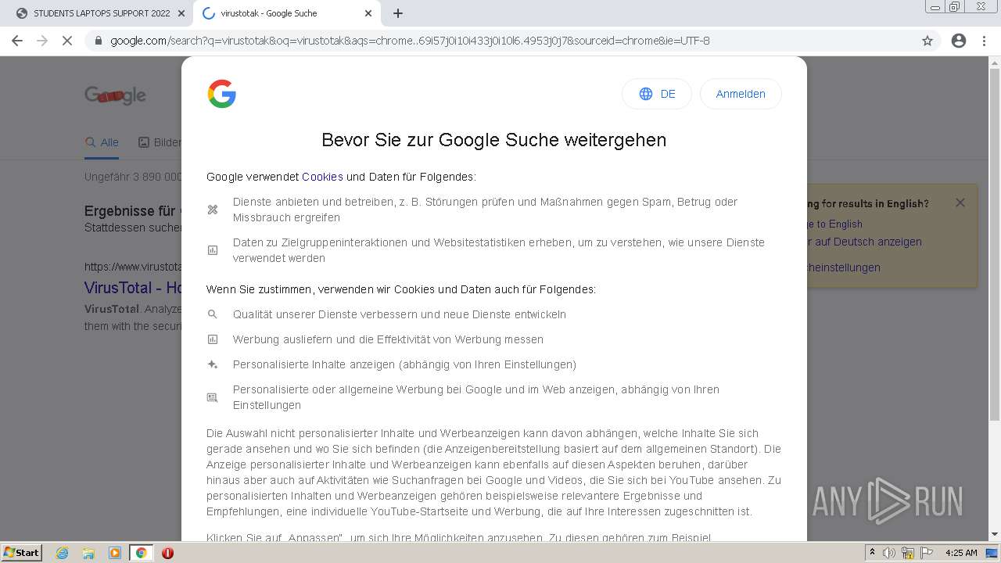Open the Sucheinstellungen link

[x=844, y=267]
